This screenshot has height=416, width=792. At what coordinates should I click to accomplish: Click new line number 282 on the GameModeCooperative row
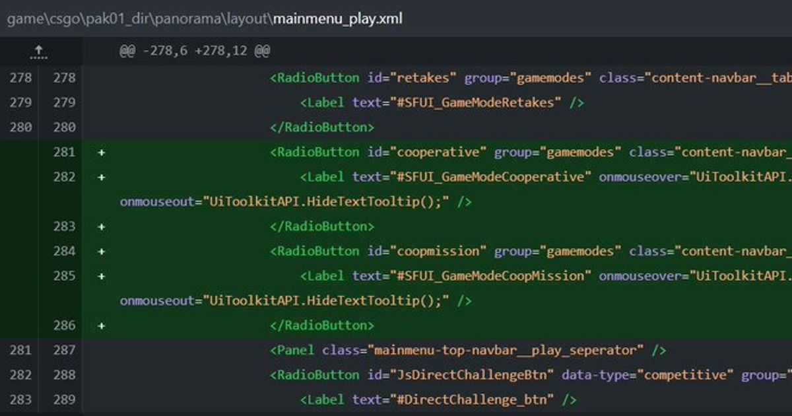64,177
